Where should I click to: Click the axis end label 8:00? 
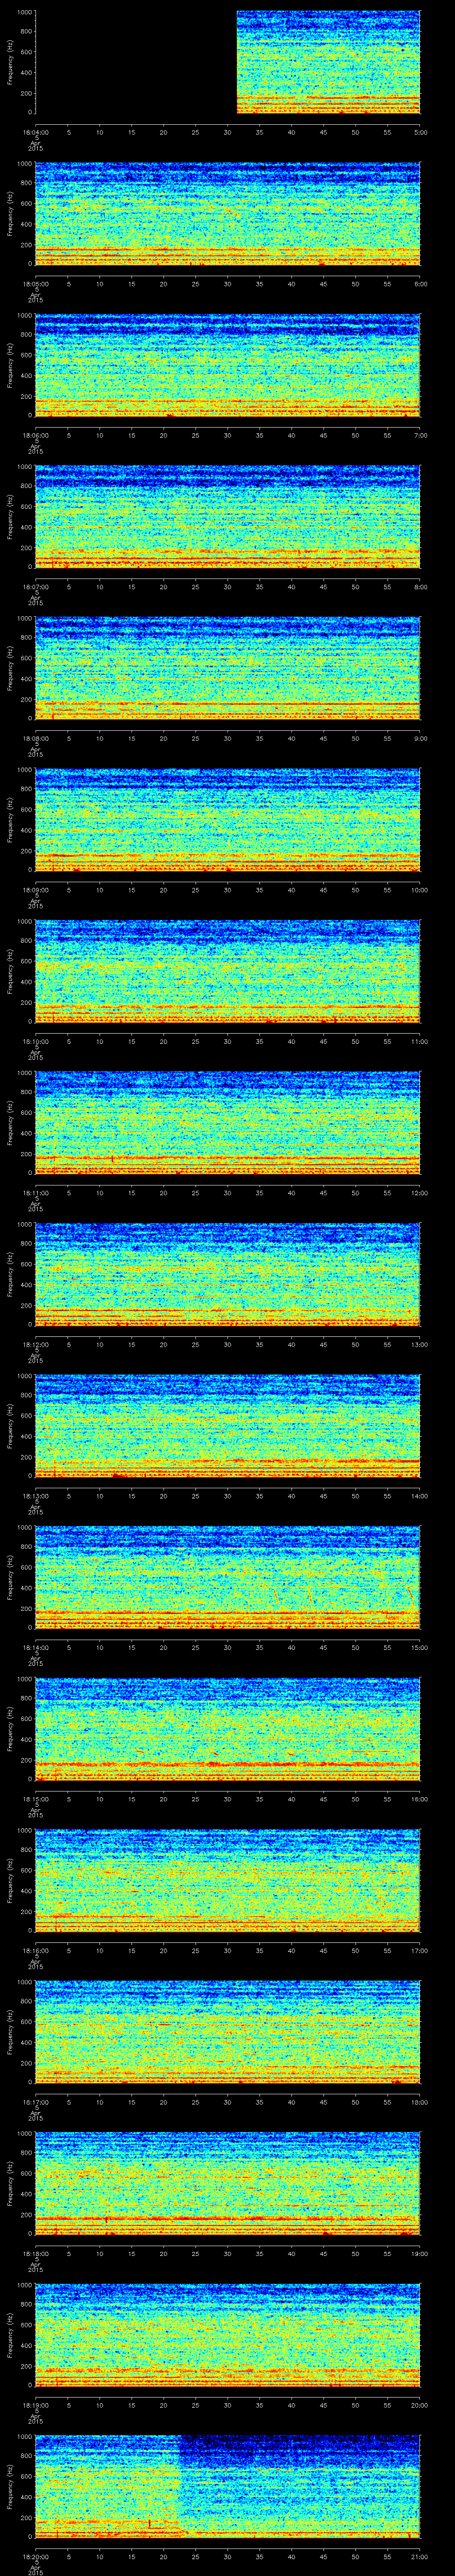(x=420, y=587)
